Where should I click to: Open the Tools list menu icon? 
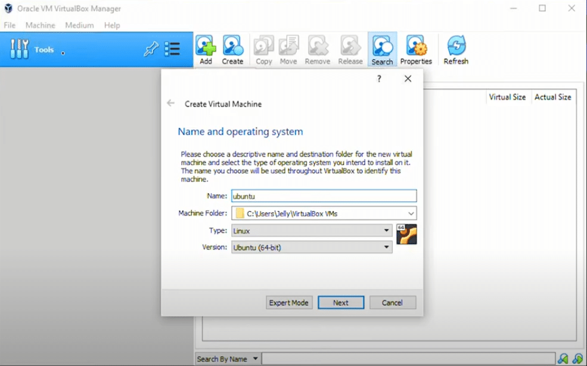[x=172, y=49]
